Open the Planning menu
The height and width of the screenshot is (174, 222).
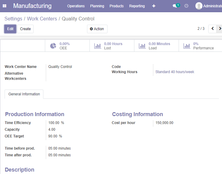point(97,6)
